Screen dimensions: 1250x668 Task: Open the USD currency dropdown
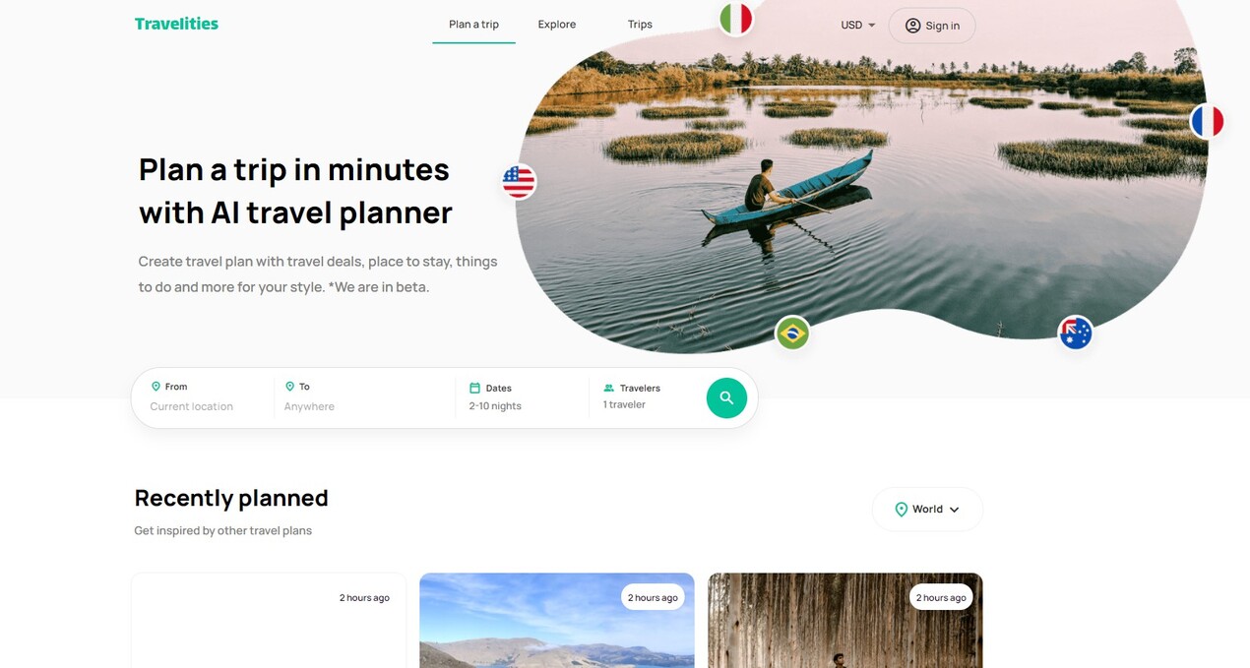(857, 25)
